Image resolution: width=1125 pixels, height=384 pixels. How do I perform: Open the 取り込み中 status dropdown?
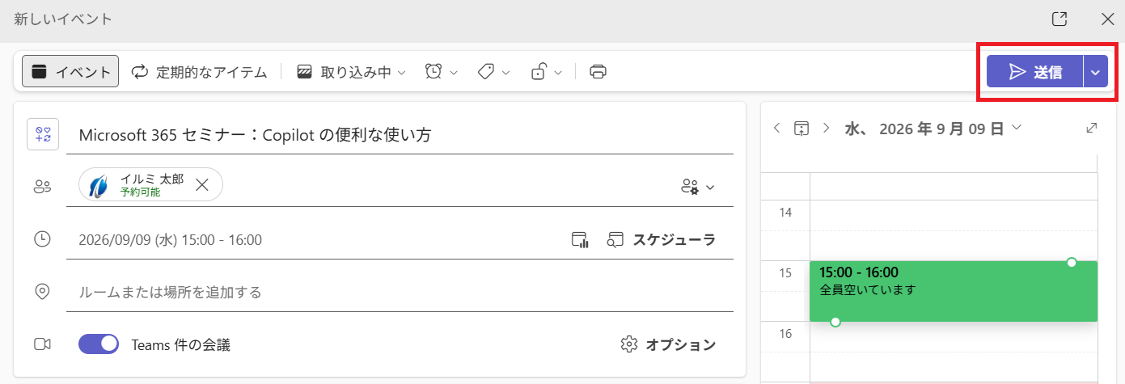pyautogui.click(x=350, y=72)
